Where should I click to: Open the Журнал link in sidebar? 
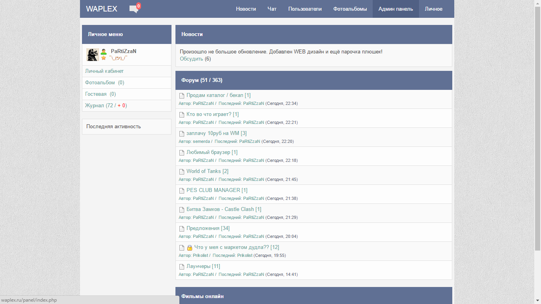coord(95,106)
